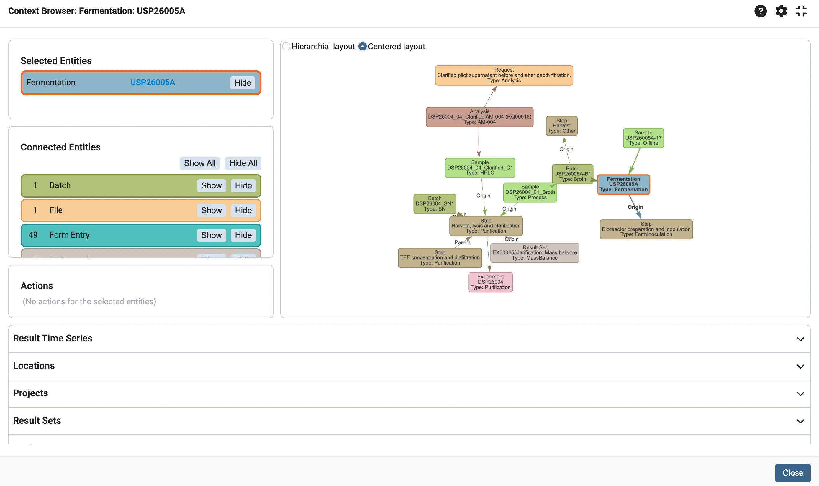
Task: Click the Hide All button
Action: click(243, 163)
